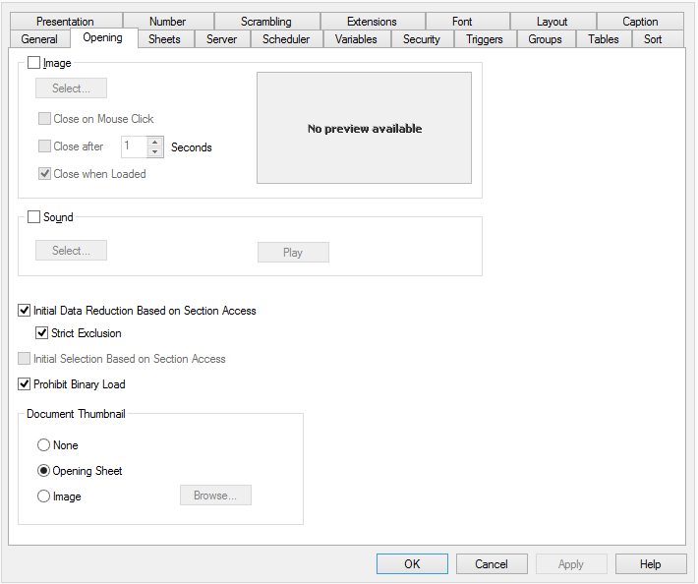Uncheck Prohibit Binary Load

tap(24, 383)
